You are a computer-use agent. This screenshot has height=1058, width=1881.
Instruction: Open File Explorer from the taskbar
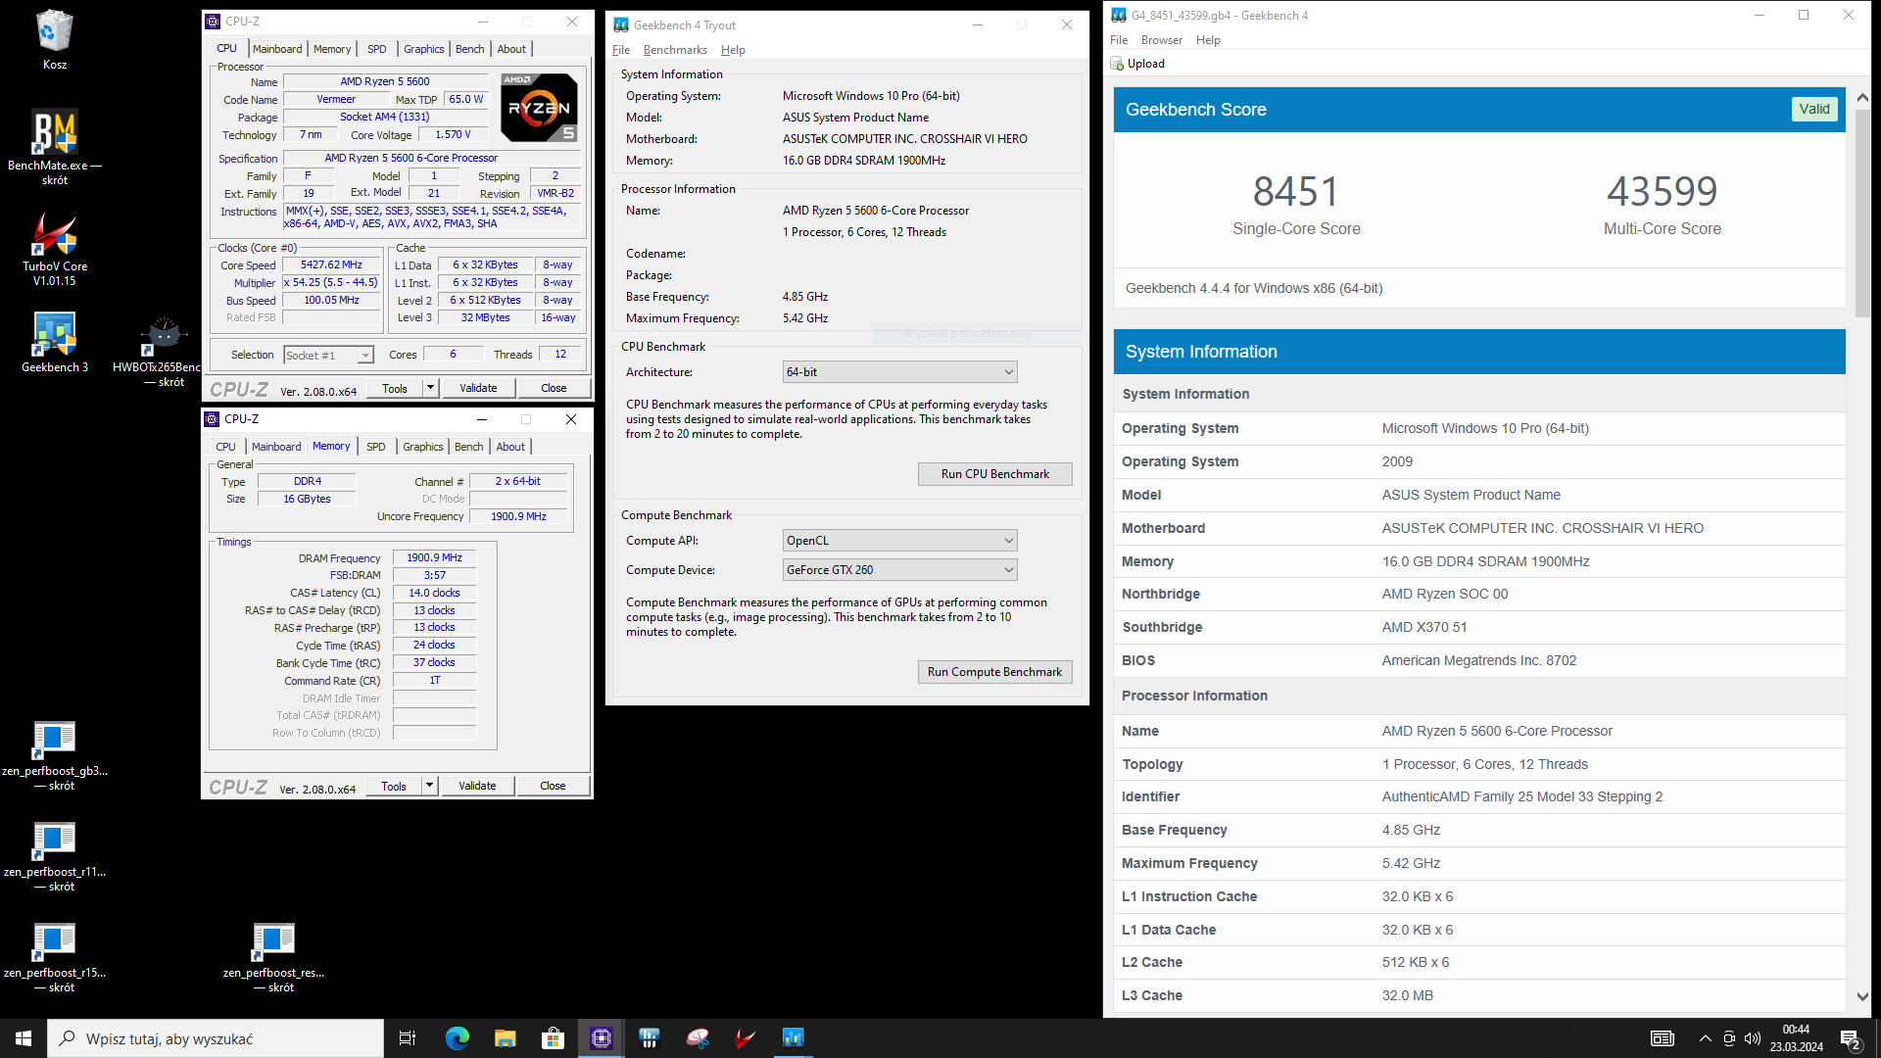click(505, 1038)
